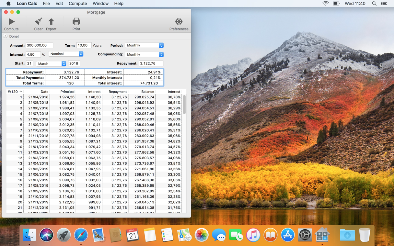Open Calendar icon in Dock
394x246 pixels.
pos(133,235)
